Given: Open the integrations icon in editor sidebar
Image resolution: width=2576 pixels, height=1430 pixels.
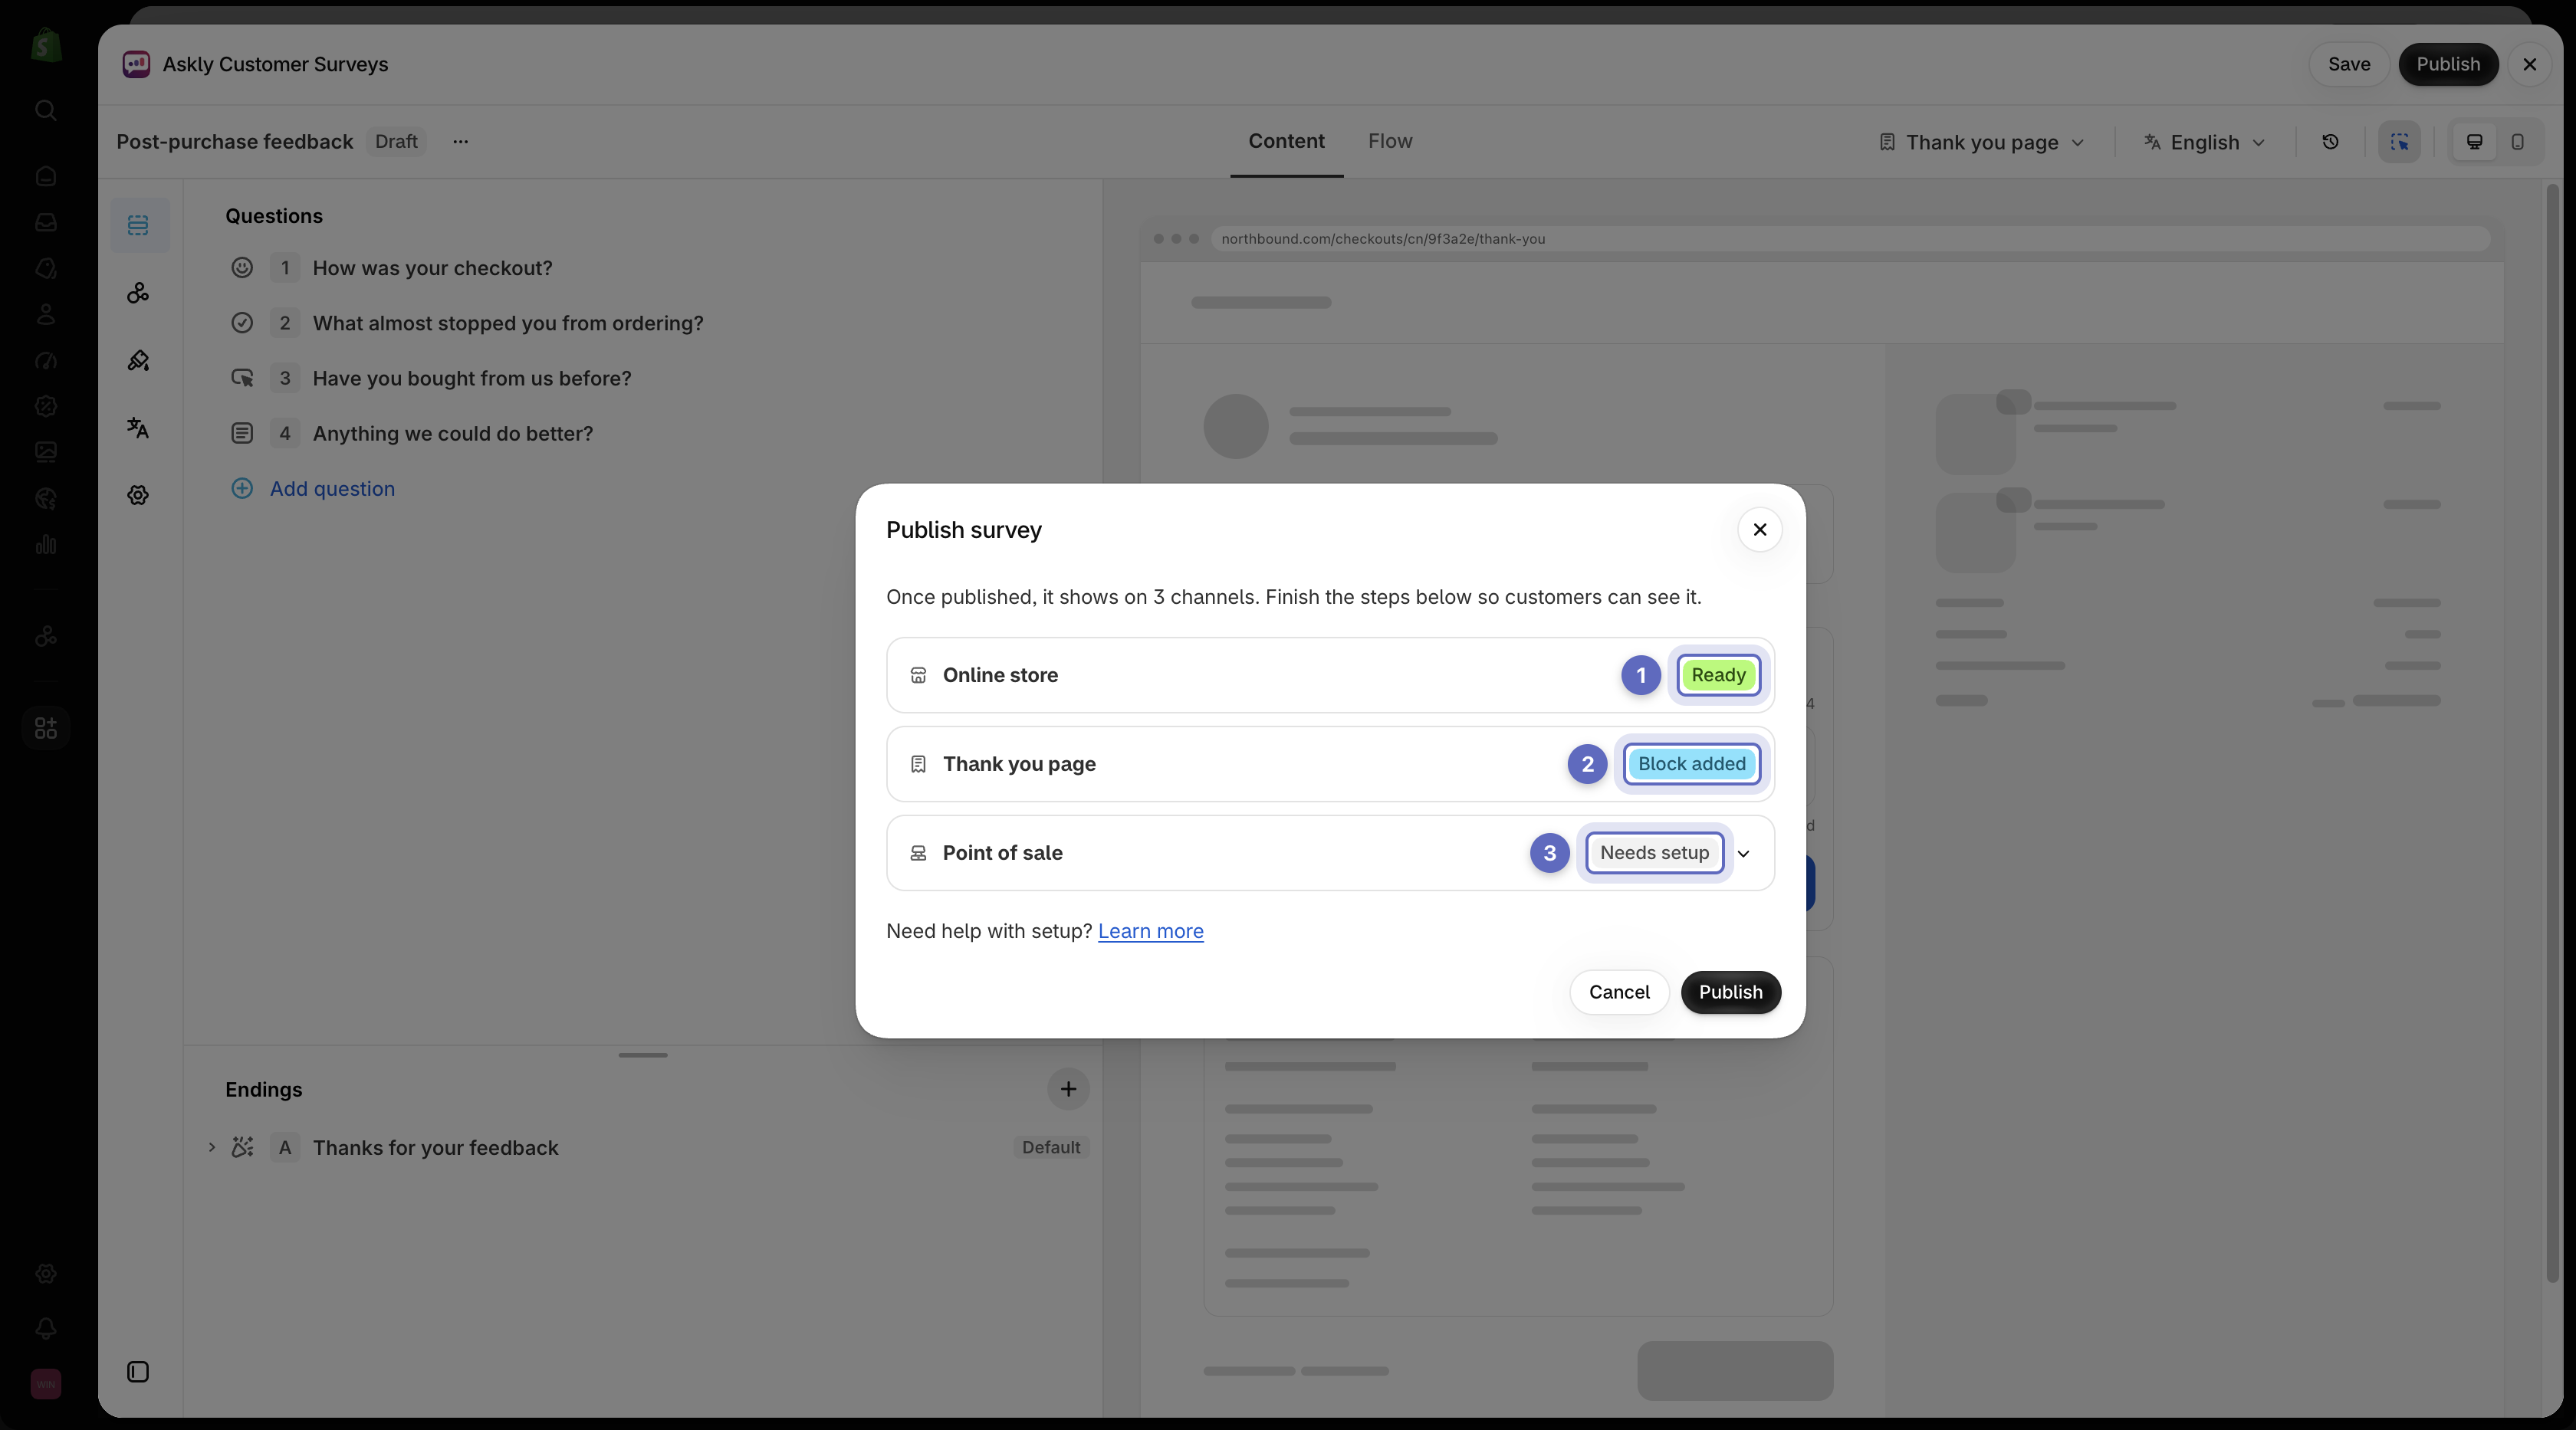Looking at the screenshot, I should coord(139,293).
